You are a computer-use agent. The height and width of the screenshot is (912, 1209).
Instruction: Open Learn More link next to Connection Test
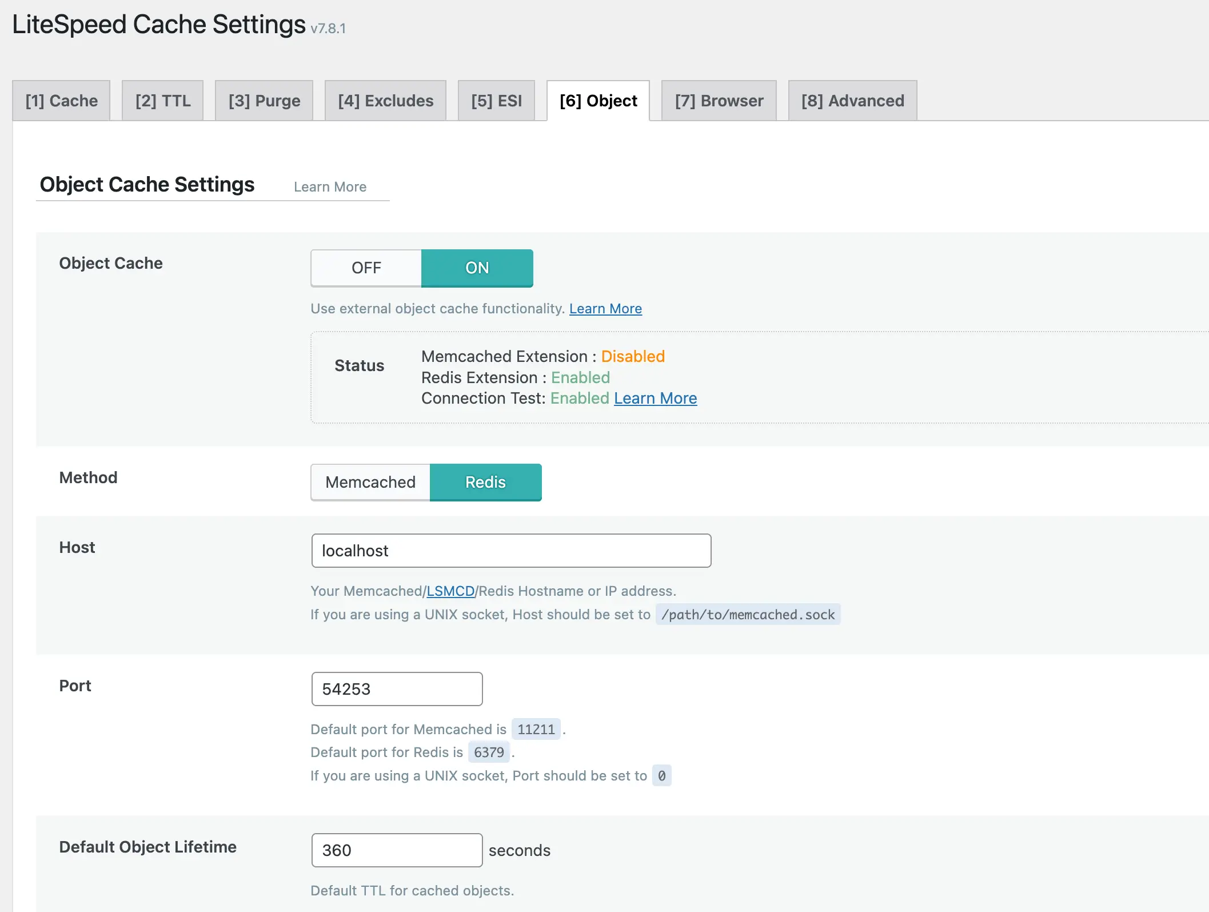coord(656,399)
